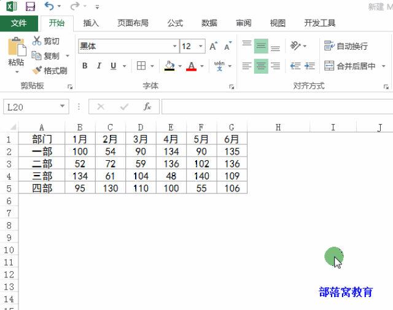The width and height of the screenshot is (393, 310).
Task: Select column H header
Action: 278,127
